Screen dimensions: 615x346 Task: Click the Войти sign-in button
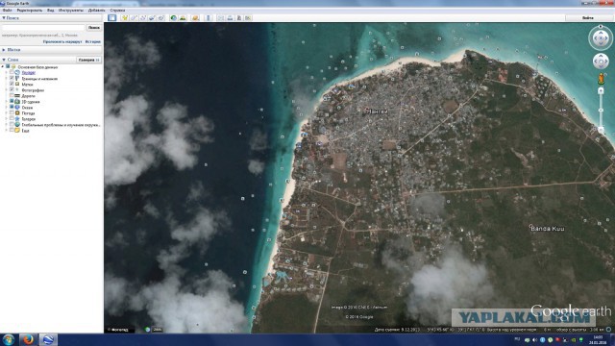(587, 17)
